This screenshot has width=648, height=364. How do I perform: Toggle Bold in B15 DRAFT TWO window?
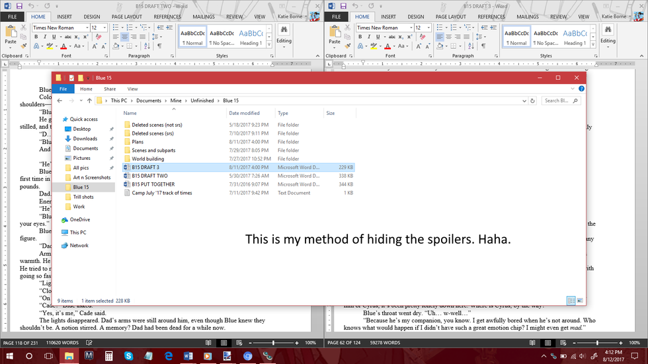[x=36, y=37]
